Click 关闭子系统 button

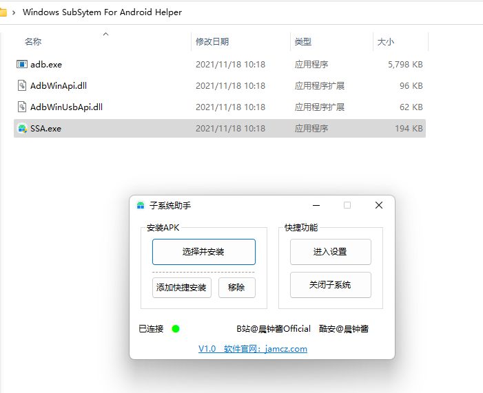point(331,285)
